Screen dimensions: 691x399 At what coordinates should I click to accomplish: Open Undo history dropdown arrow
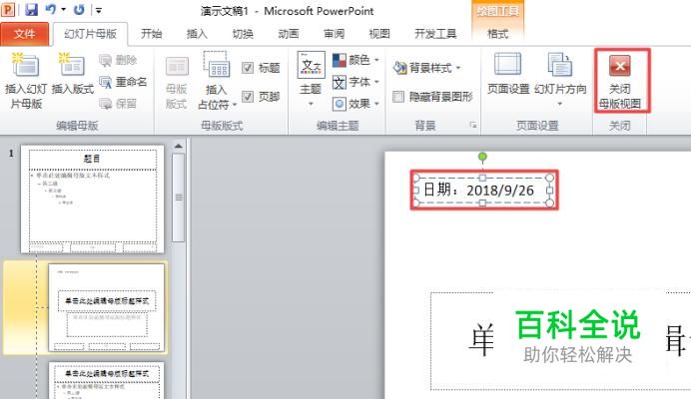coord(64,10)
